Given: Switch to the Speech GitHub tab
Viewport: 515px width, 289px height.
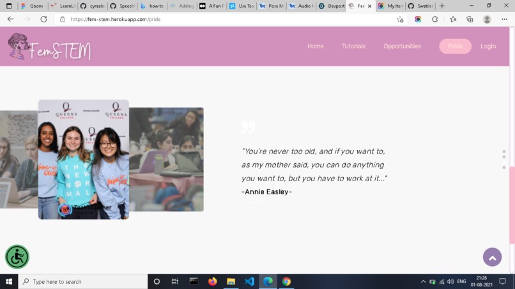Looking at the screenshot, I should pyautogui.click(x=123, y=6).
